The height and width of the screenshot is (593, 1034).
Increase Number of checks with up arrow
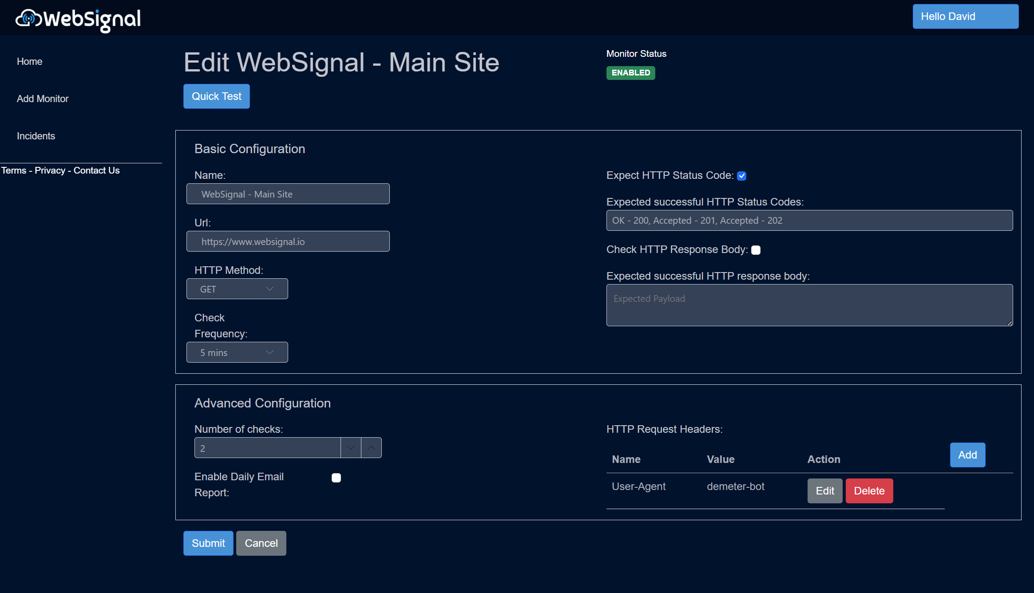371,448
